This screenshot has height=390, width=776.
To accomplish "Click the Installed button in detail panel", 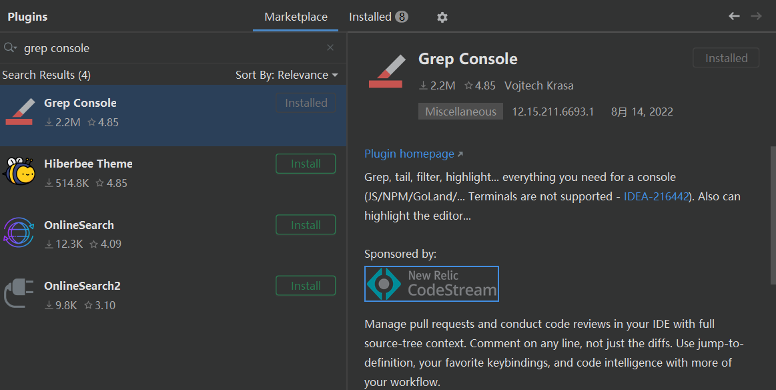I will 726,58.
